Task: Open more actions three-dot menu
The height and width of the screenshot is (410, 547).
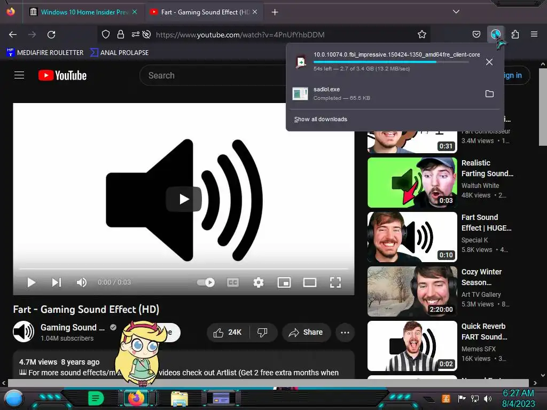Action: click(x=345, y=332)
